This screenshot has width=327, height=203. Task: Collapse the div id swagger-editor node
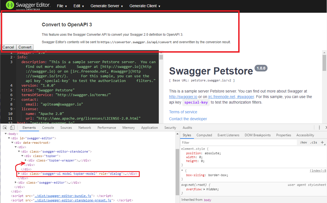pyautogui.click(x=9, y=138)
